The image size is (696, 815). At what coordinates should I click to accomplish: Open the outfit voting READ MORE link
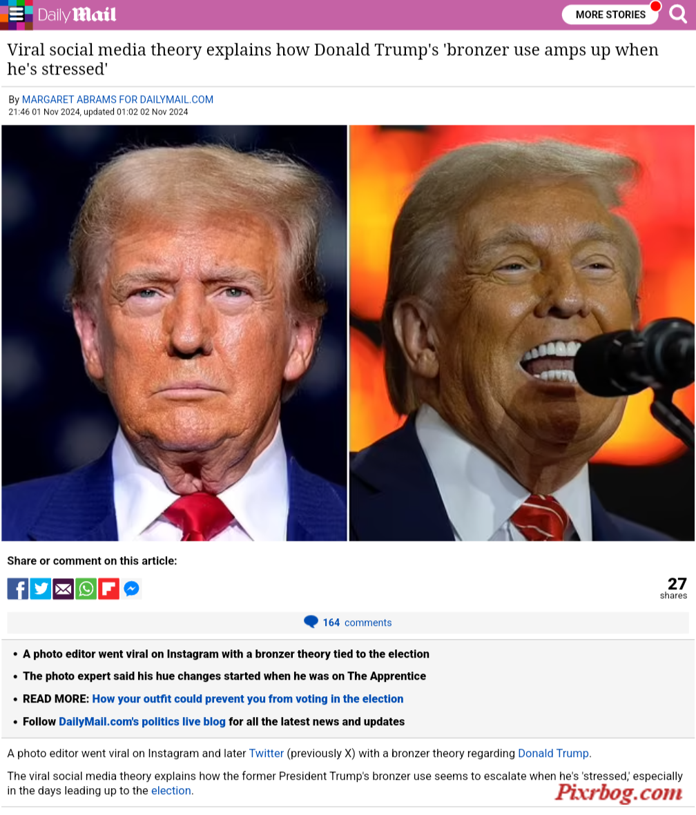[248, 698]
